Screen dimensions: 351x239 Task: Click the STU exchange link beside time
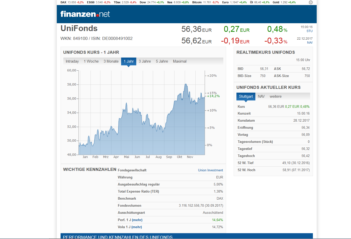tap(309, 31)
